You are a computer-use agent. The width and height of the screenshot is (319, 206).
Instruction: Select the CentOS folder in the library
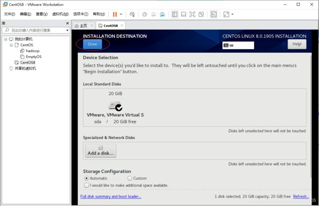(x=27, y=45)
